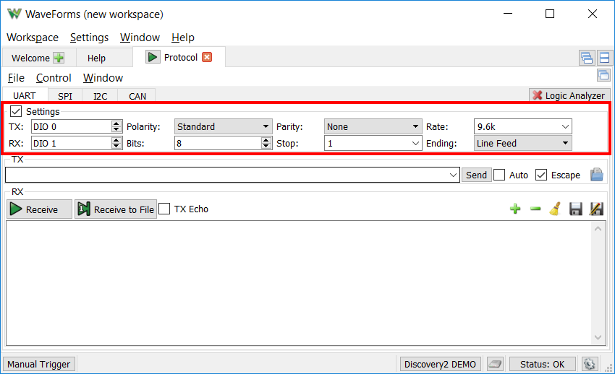Click the edit-save icon next to the floppy

(596, 209)
